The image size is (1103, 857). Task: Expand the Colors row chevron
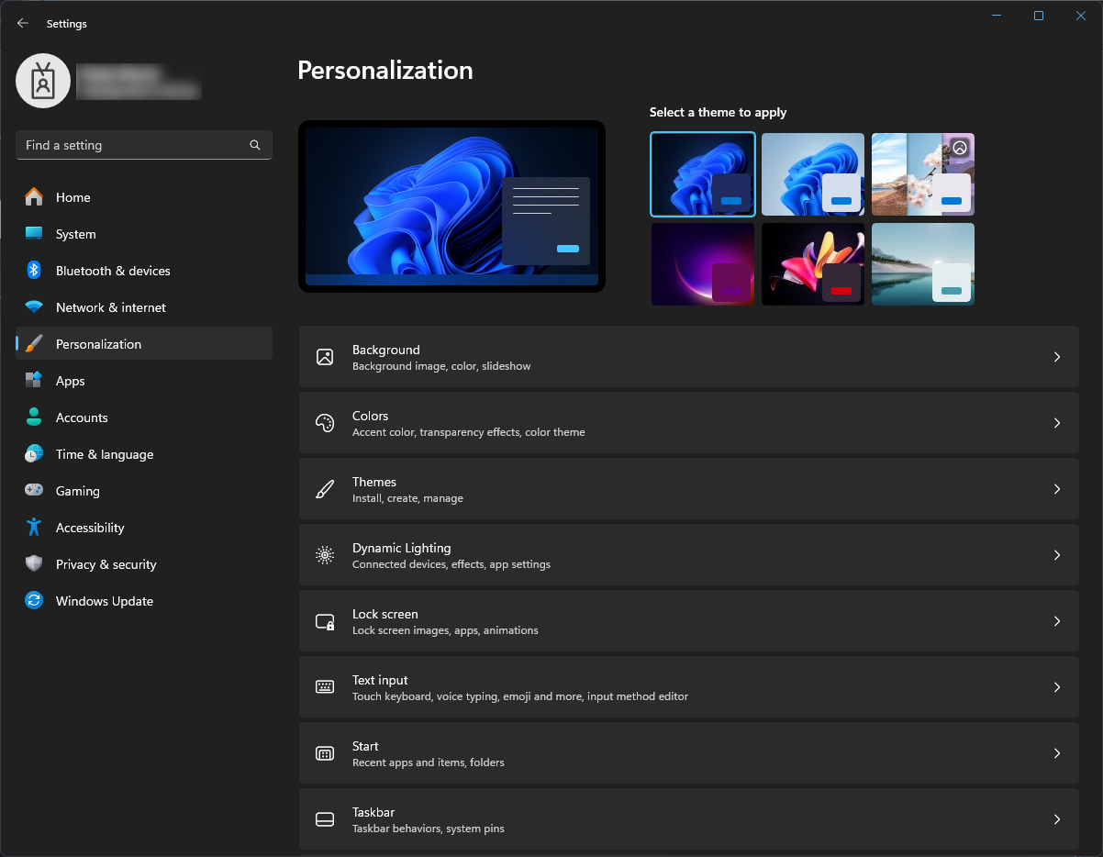click(1056, 423)
